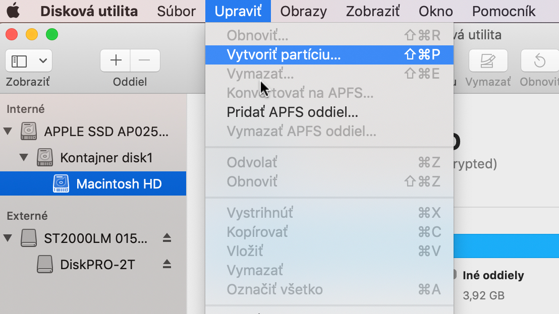The image size is (559, 314).
Task: Open the Obrazy menu
Action: [x=303, y=12]
